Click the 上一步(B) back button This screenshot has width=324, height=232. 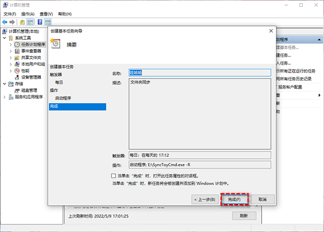point(205,200)
